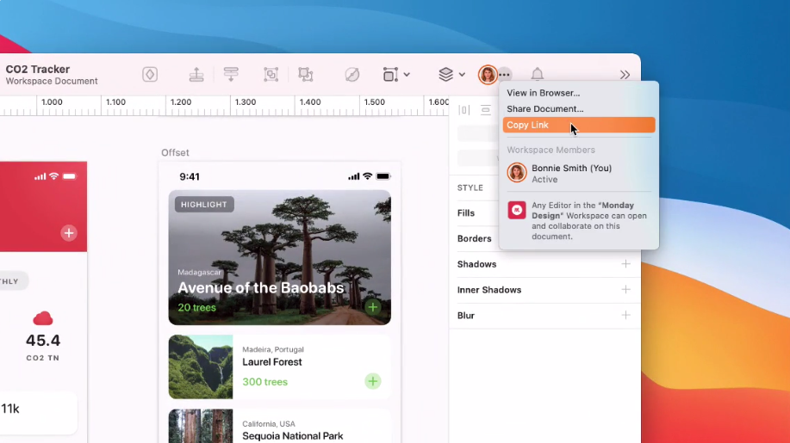Image resolution: width=790 pixels, height=443 pixels.
Task: Click the Monday Design workspace icon
Action: (x=516, y=210)
